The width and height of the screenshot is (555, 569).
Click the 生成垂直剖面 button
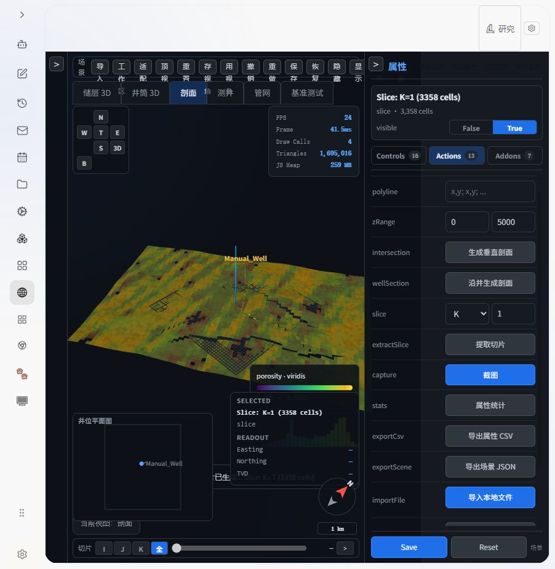coord(490,253)
